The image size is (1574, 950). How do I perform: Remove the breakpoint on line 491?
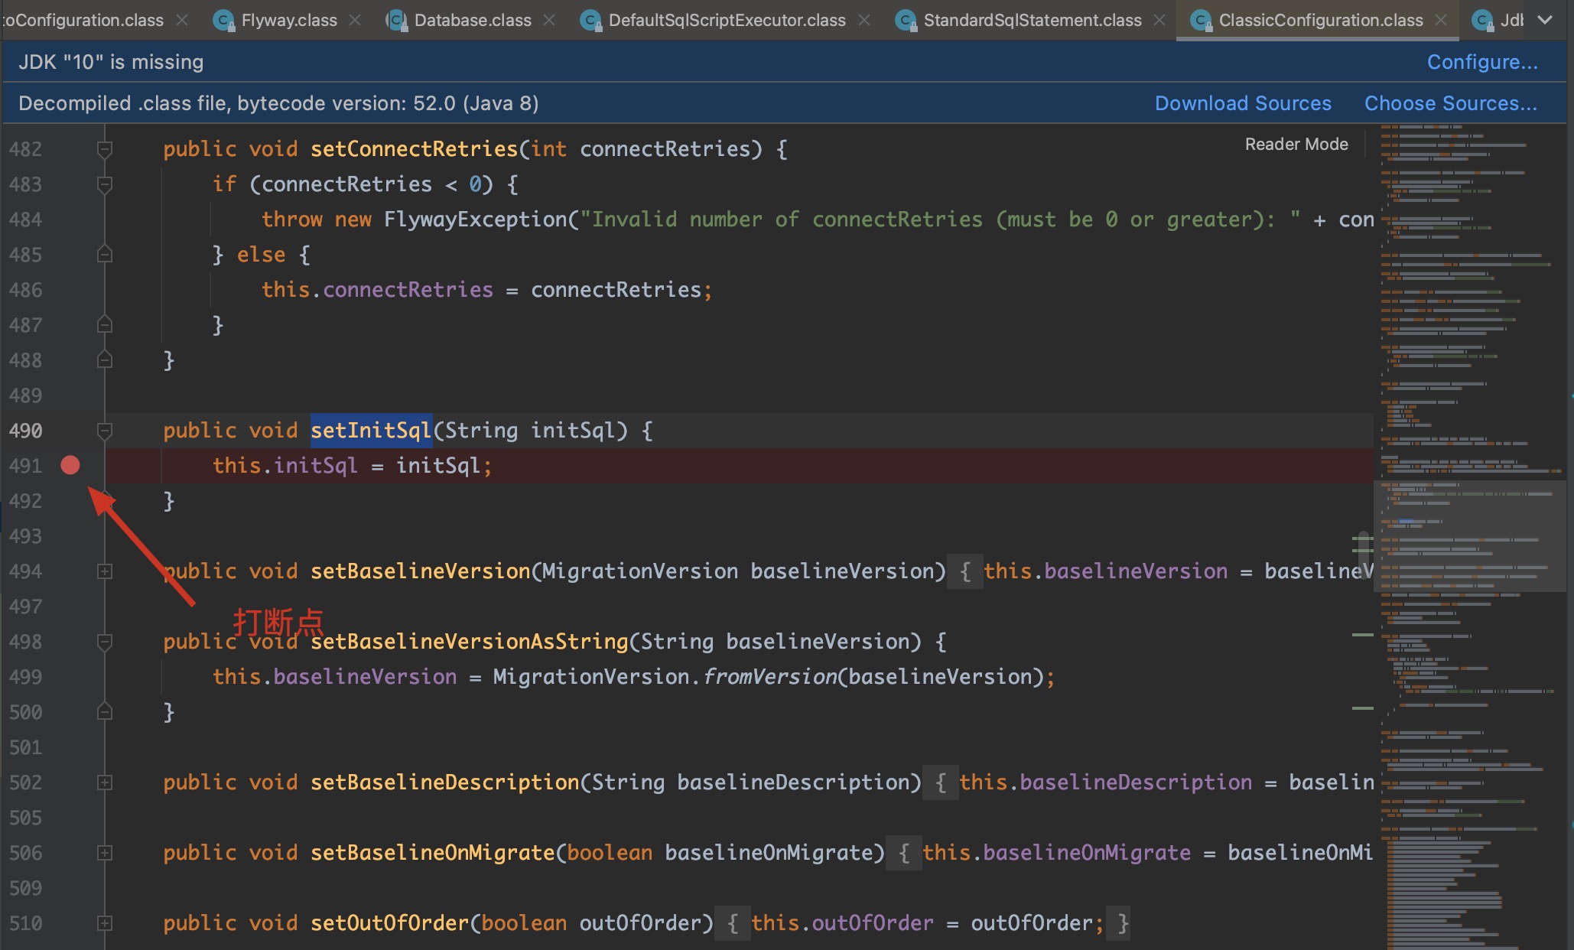70,465
